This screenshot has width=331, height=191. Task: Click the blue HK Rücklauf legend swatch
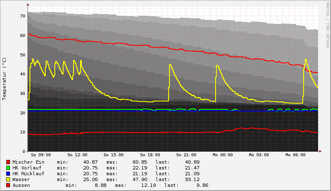click(x=8, y=174)
